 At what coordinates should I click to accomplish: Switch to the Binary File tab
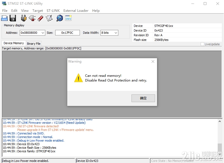tap(34, 44)
